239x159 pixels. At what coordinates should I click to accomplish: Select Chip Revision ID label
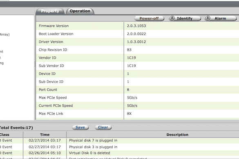[53, 50]
